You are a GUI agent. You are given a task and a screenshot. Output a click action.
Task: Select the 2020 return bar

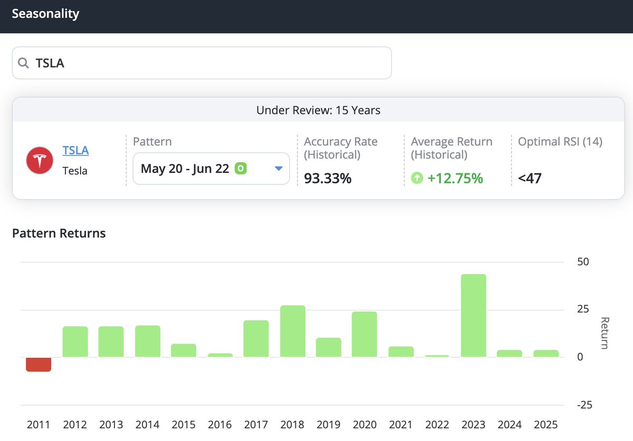(x=365, y=335)
